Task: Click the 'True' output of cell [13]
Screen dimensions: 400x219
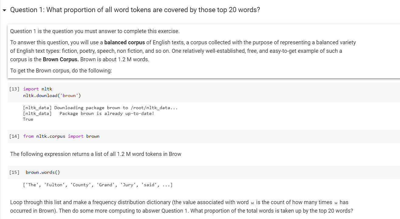Action: (28, 119)
